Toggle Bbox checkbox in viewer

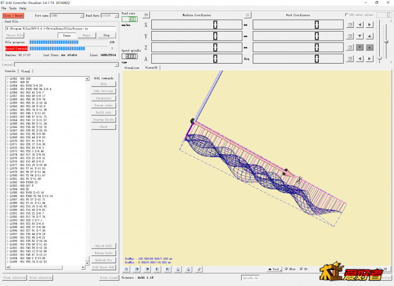286,269
